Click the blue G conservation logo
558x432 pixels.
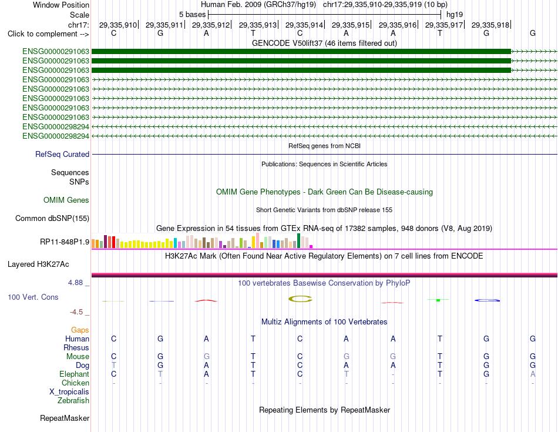(x=487, y=300)
